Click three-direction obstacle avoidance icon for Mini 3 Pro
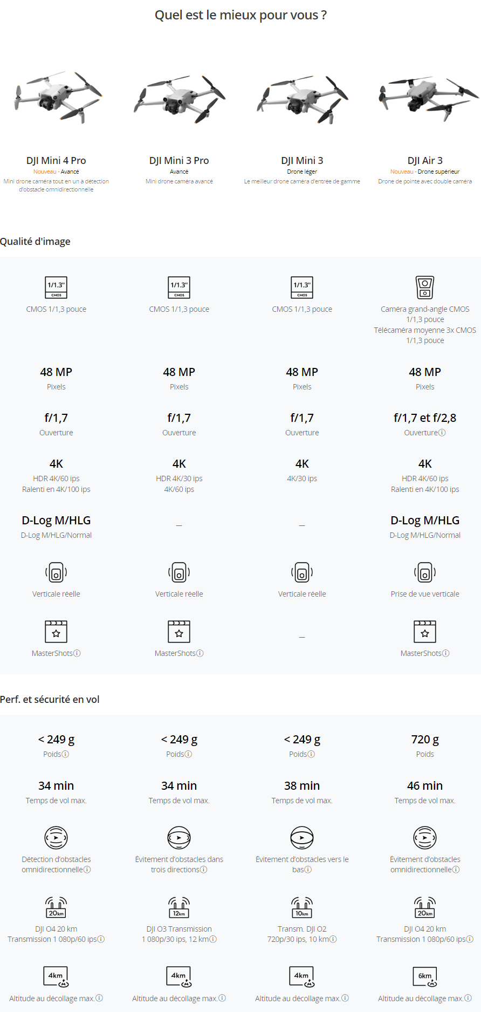 point(179,838)
